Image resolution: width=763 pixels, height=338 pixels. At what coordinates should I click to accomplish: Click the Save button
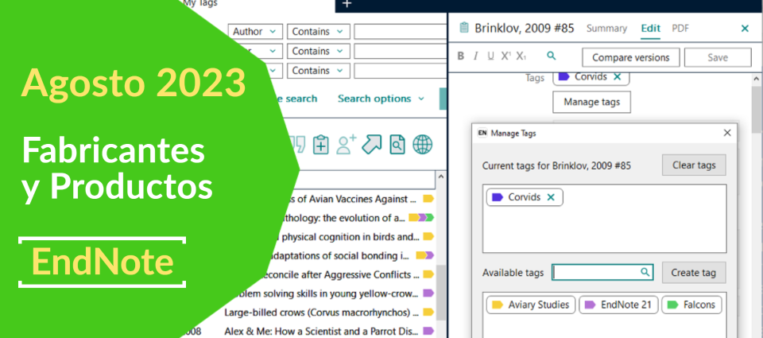point(718,57)
